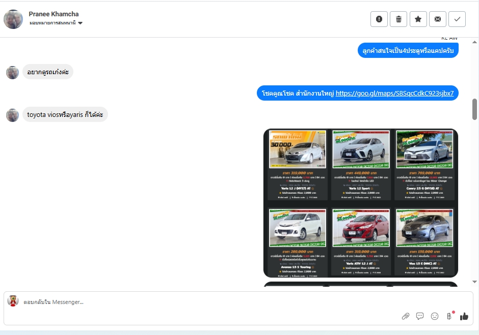479x335 pixels.
Task: Open payment request baht icon
Action: coord(449,316)
